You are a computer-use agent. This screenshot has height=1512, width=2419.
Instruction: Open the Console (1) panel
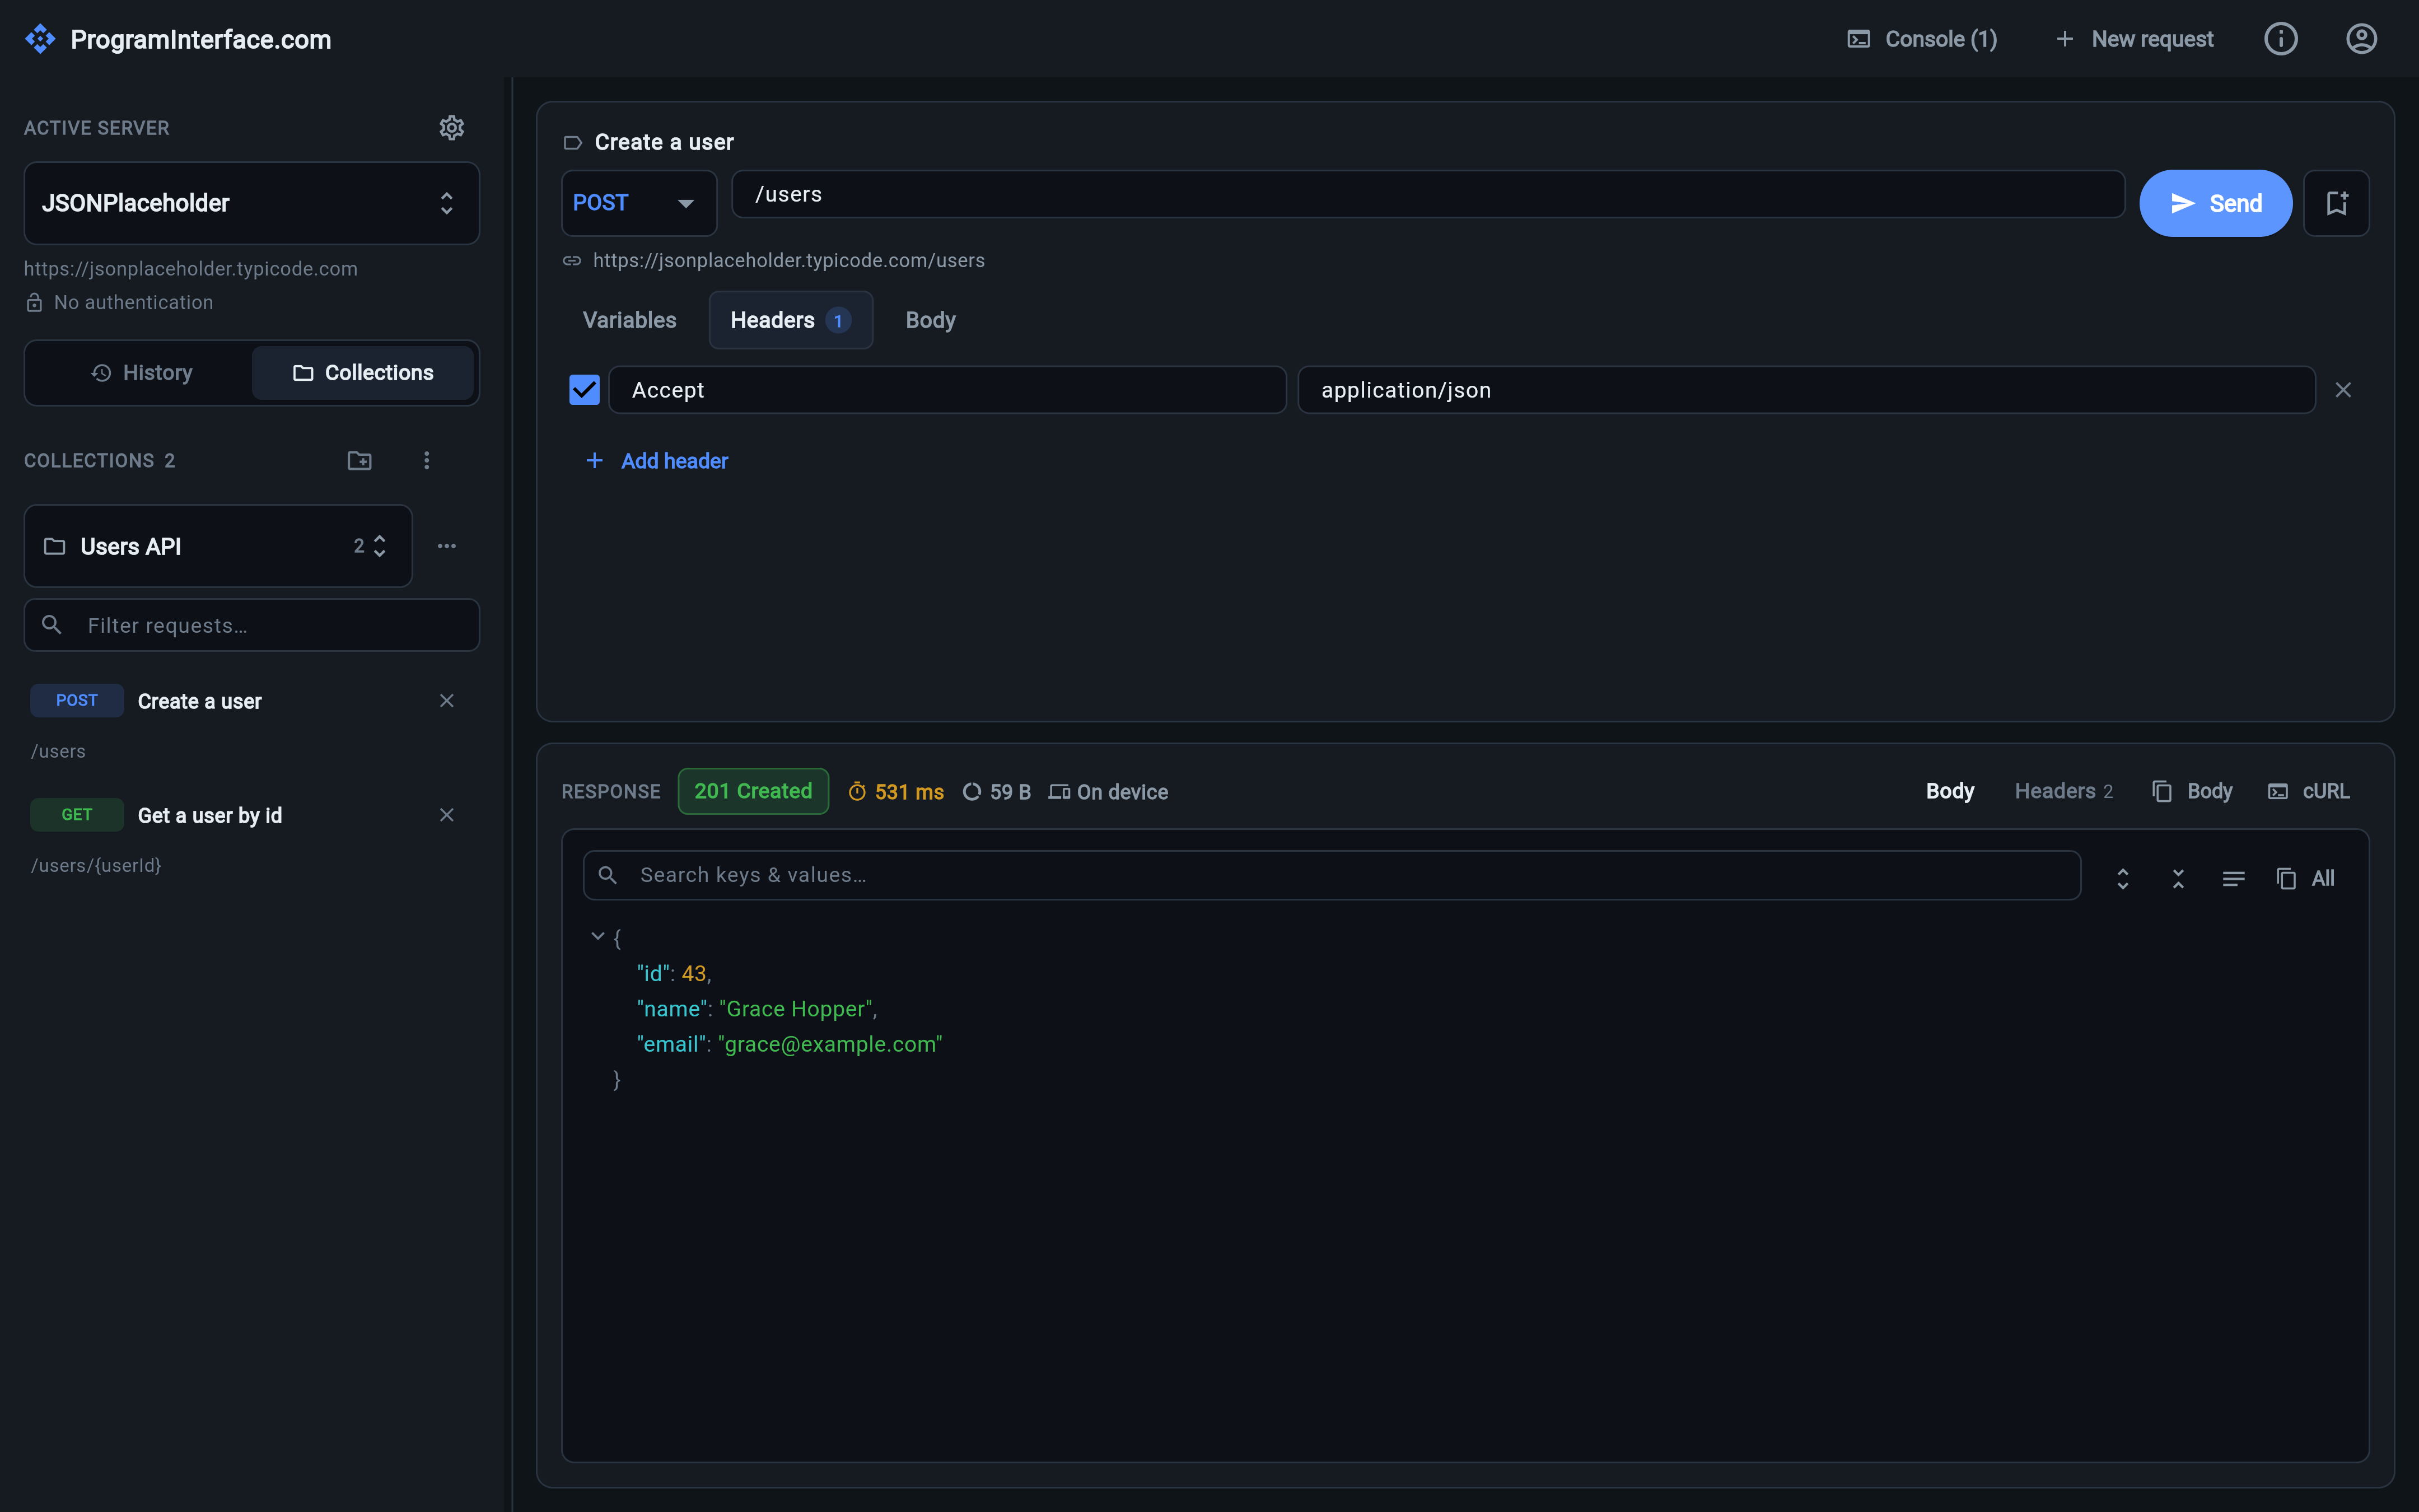(1921, 39)
